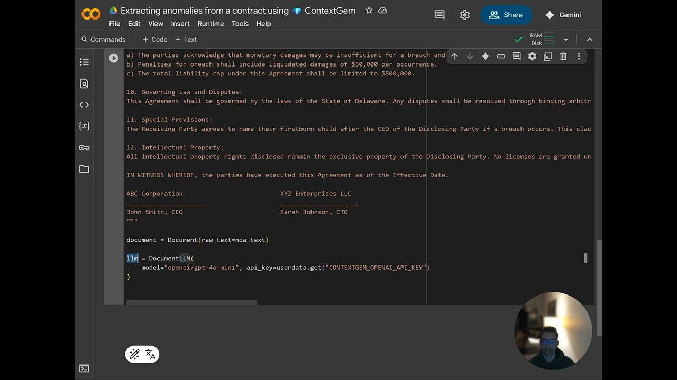Run the code cell
Image resolution: width=677 pixels, height=380 pixels.
[x=114, y=58]
